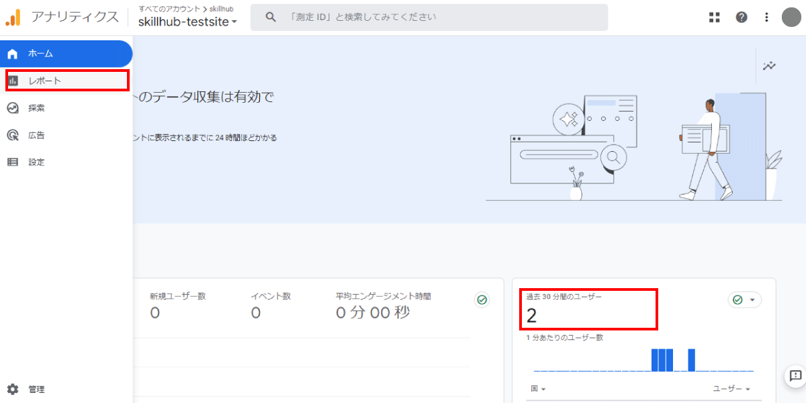Click the feedback speech bubble icon

tap(795, 375)
